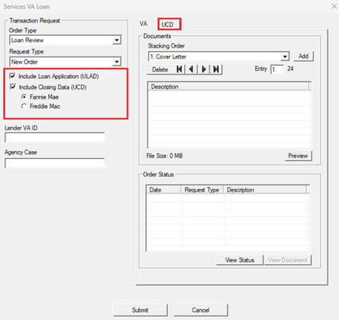This screenshot has height=320, width=339.
Task: Add the selected stacking order document
Action: pos(304,56)
